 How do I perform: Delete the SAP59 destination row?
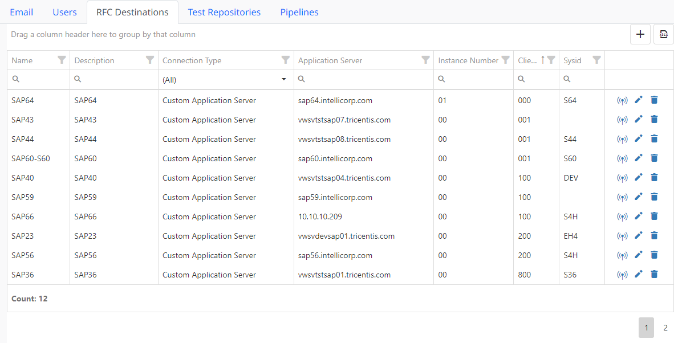click(654, 197)
